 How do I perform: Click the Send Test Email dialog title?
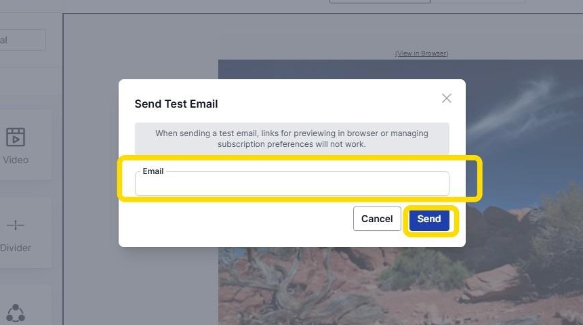click(x=176, y=104)
